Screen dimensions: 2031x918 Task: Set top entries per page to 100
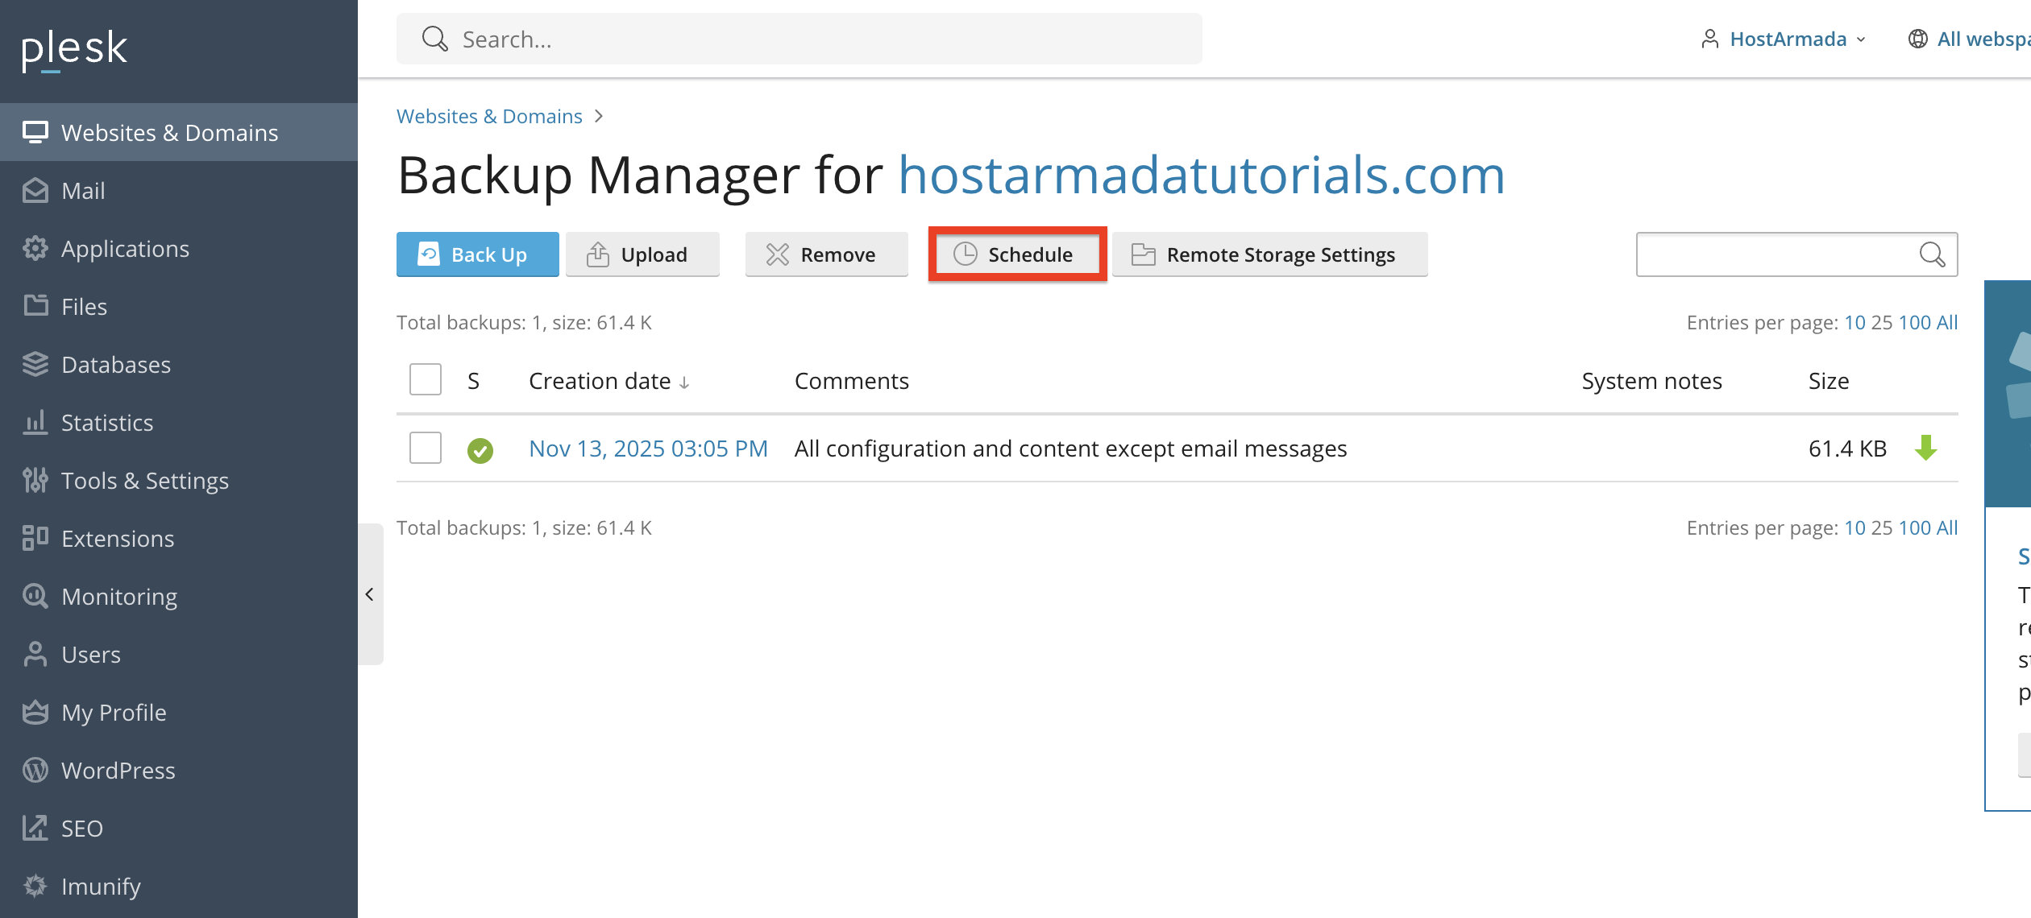tap(1914, 322)
